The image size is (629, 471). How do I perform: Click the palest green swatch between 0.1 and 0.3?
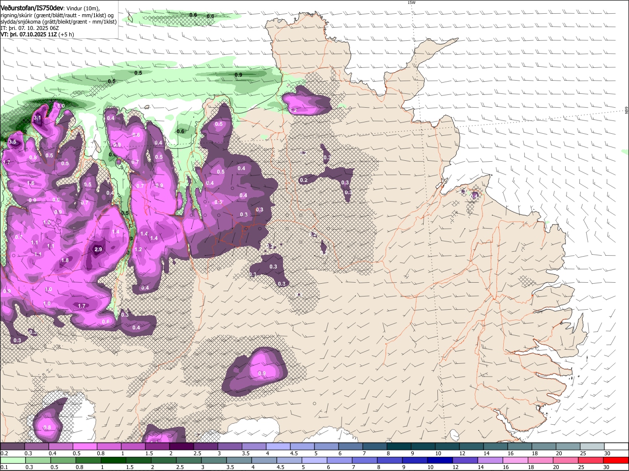pyautogui.click(x=12, y=461)
